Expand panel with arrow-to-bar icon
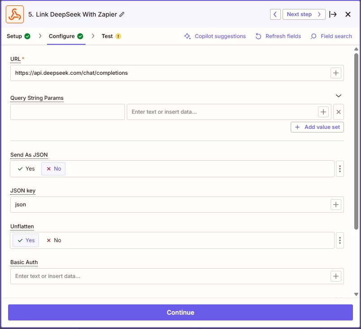Viewport: 361px width, 329px height. click(333, 14)
